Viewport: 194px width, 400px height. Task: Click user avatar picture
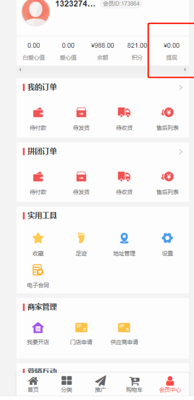[x=35, y=12]
